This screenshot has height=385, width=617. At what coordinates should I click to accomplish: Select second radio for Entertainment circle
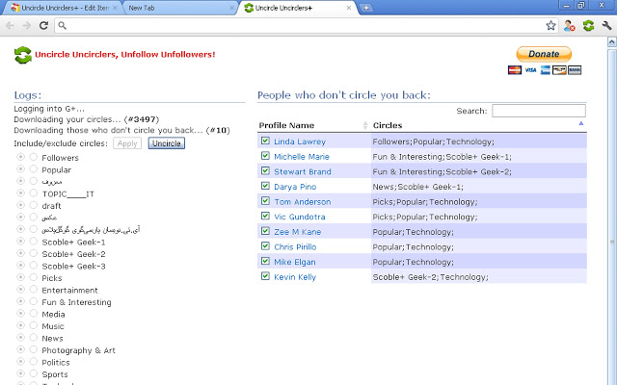[34, 289]
